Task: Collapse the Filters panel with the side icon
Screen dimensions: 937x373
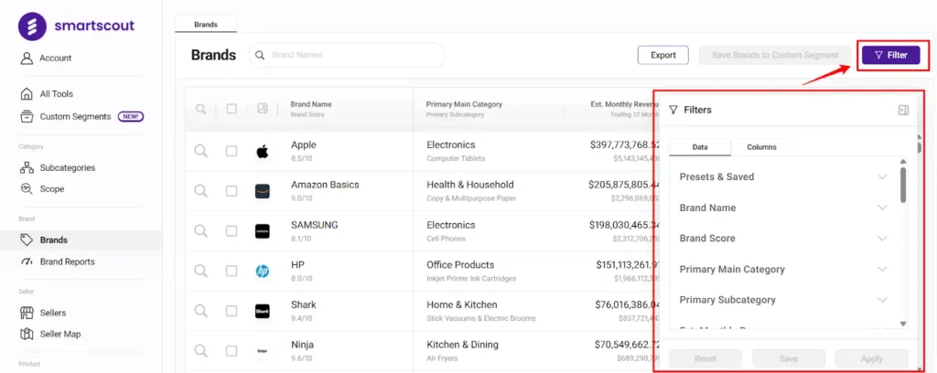Action: [x=903, y=110]
